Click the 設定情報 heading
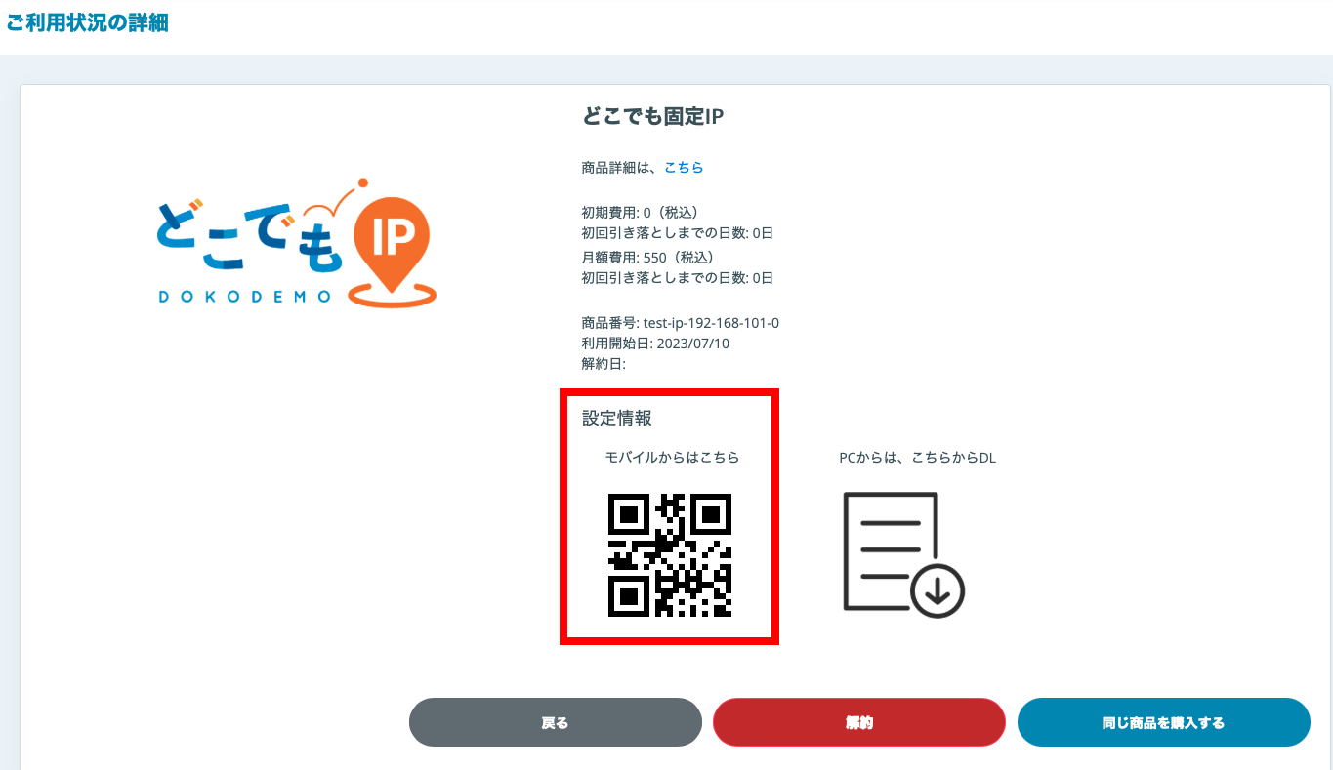This screenshot has height=770, width=1333. click(617, 419)
